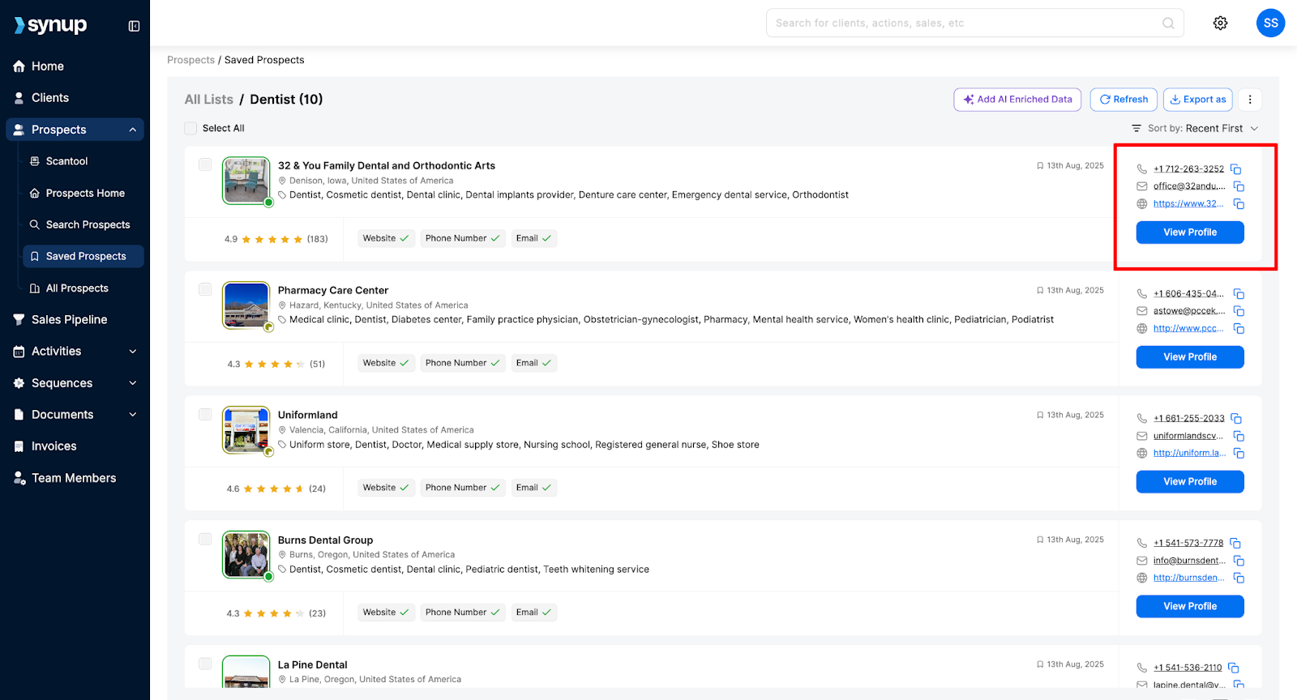
Task: Focus the search clients input field
Action: tap(974, 23)
